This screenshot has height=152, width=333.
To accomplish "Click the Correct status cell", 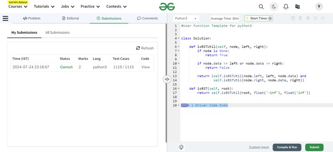I will (66, 67).
